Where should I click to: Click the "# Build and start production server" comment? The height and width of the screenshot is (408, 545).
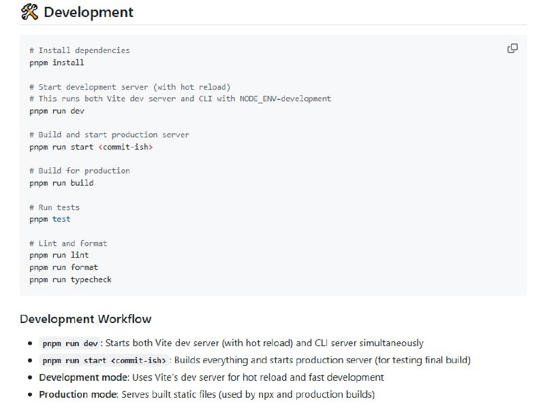[110, 135]
